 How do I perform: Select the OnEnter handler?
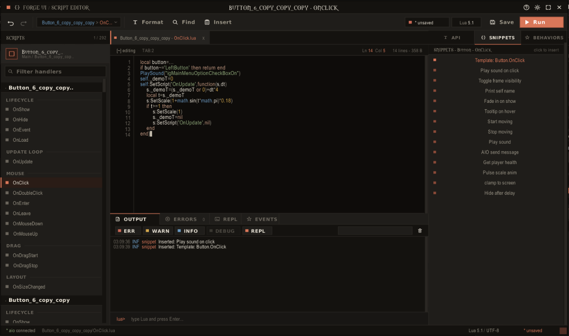52,203
